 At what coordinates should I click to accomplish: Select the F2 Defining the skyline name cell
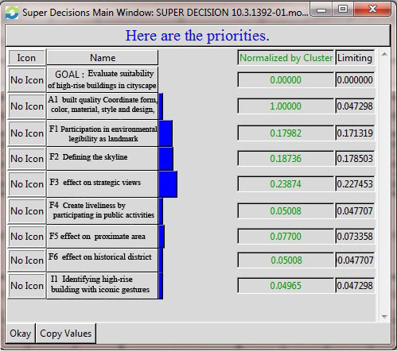tap(103, 158)
